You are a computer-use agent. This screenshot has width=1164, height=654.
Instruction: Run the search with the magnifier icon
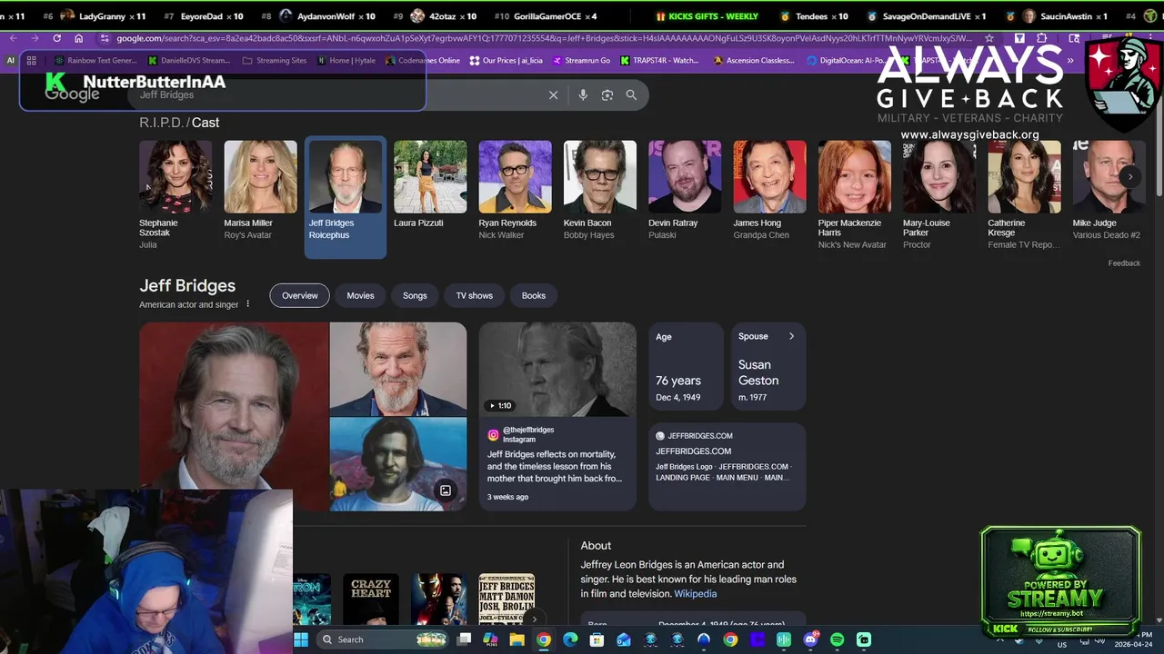tap(631, 94)
